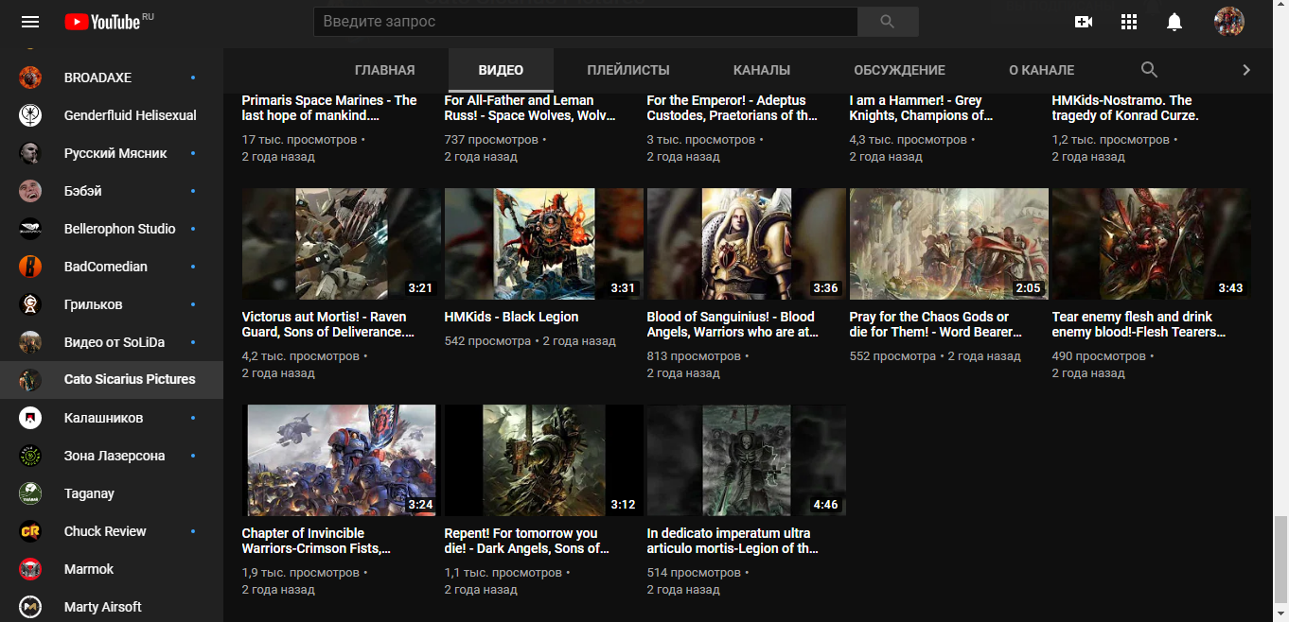
Task: Open the user account avatar
Action: click(x=1228, y=22)
